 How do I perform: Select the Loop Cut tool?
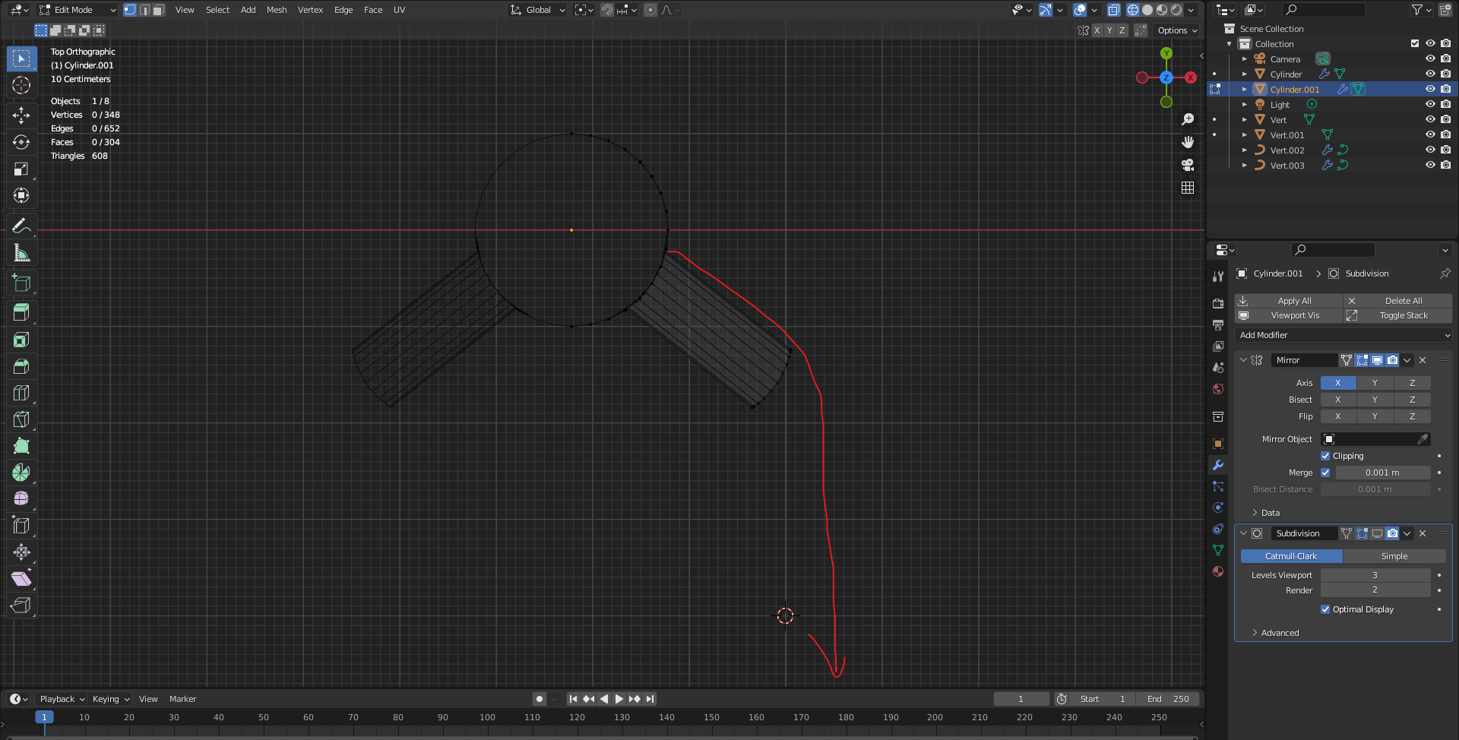point(21,393)
